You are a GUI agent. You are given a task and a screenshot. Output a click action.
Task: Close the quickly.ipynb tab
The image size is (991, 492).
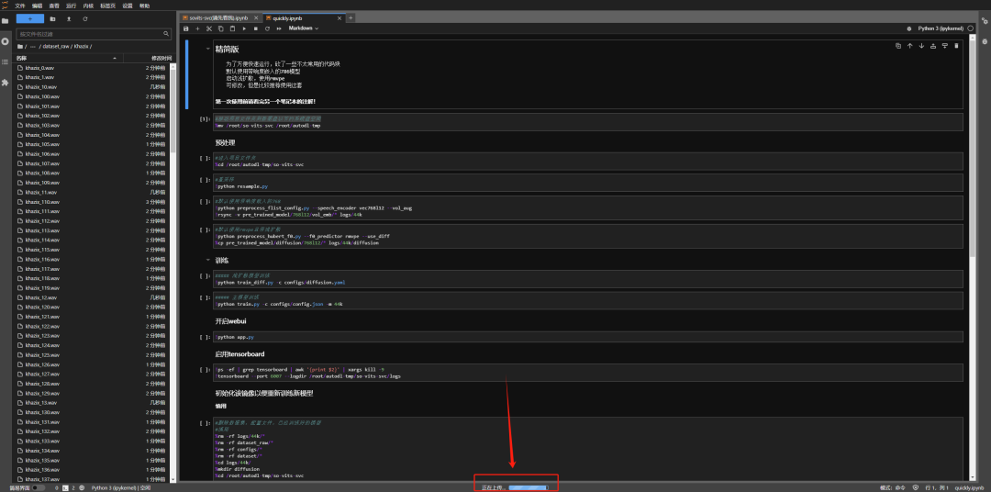point(340,18)
